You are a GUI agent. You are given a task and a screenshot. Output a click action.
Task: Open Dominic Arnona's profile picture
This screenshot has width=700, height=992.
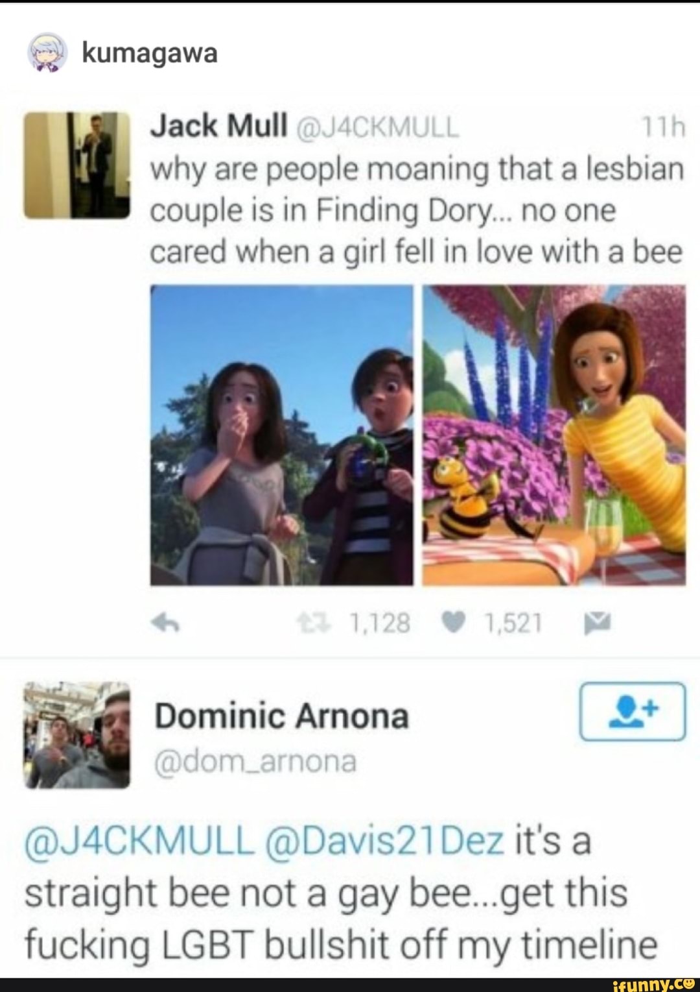click(x=77, y=735)
